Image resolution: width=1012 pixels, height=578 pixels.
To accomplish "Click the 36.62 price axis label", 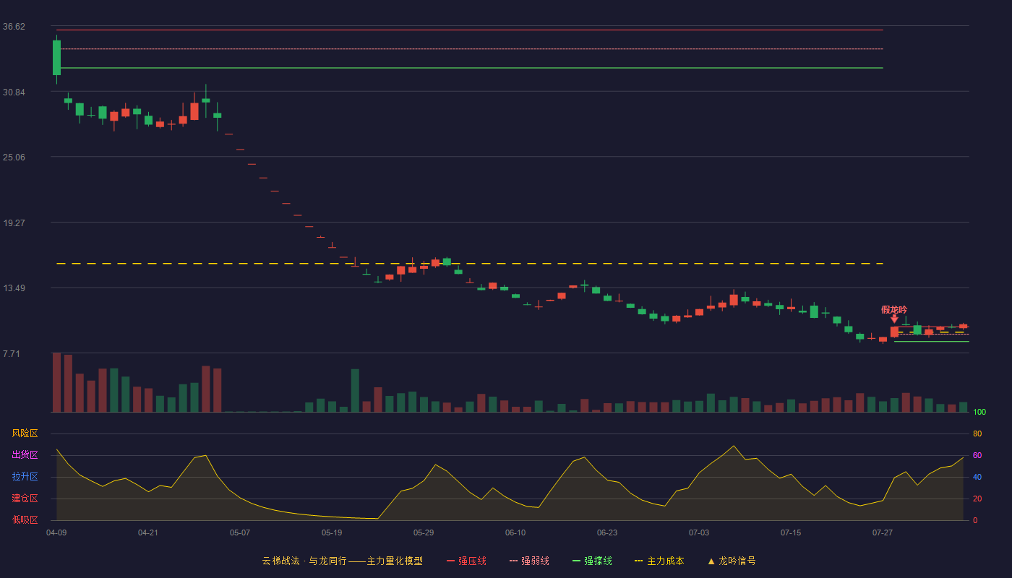I will click(x=14, y=27).
